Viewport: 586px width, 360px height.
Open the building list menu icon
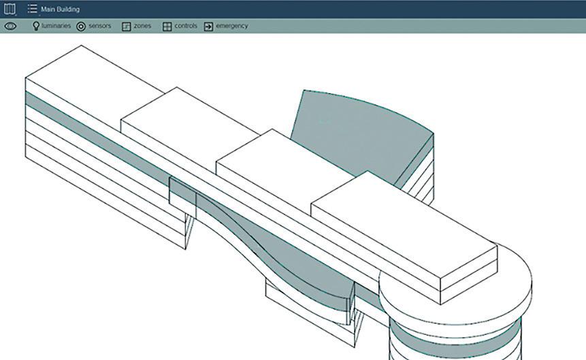(32, 9)
